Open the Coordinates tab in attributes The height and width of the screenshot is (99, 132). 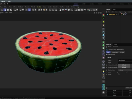coord(115,52)
